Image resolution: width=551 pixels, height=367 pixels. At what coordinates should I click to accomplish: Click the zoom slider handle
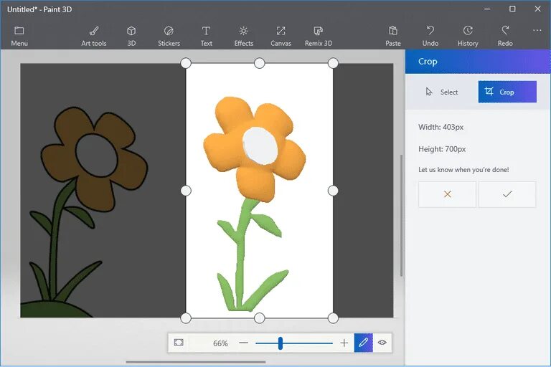[280, 343]
